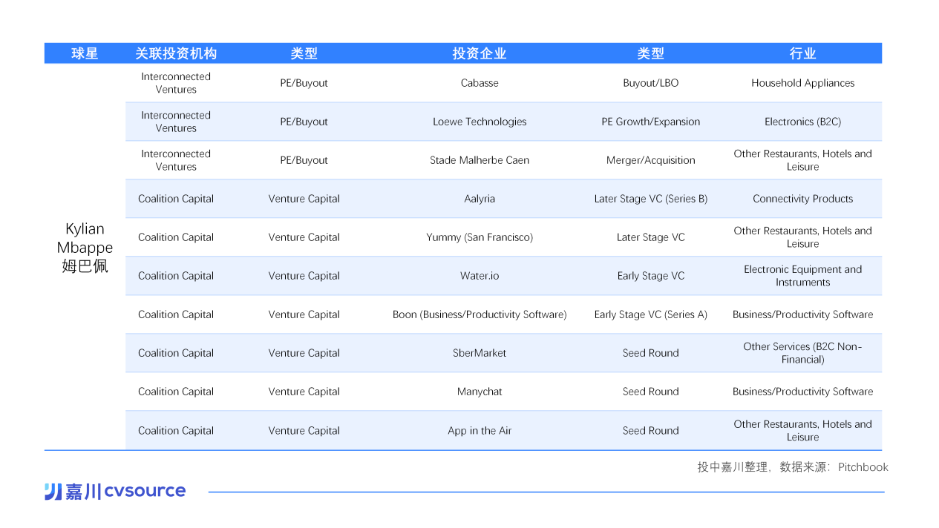The height and width of the screenshot is (528, 939).
Task: Click the industry cell in the Boon row
Action: [x=803, y=314]
